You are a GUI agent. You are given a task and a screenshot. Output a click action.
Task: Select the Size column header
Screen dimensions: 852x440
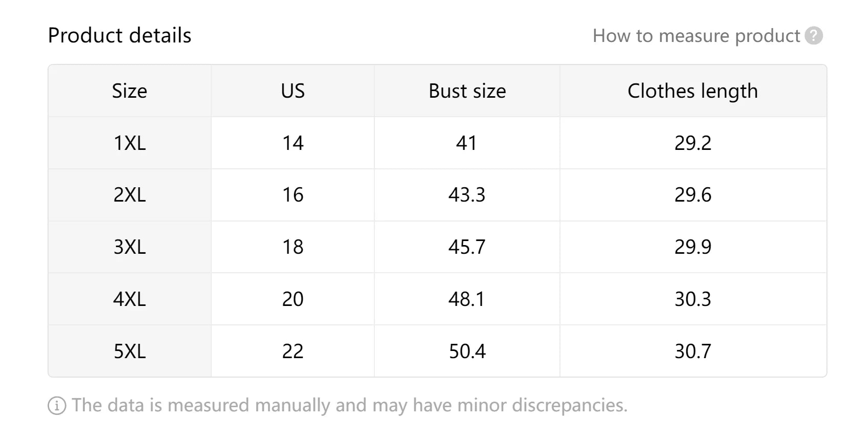click(129, 91)
